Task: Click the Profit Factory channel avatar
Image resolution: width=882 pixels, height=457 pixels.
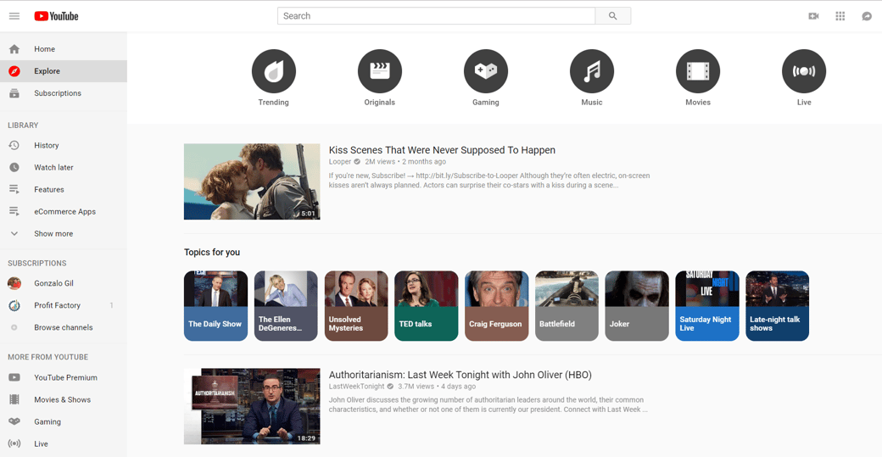Action: point(14,305)
